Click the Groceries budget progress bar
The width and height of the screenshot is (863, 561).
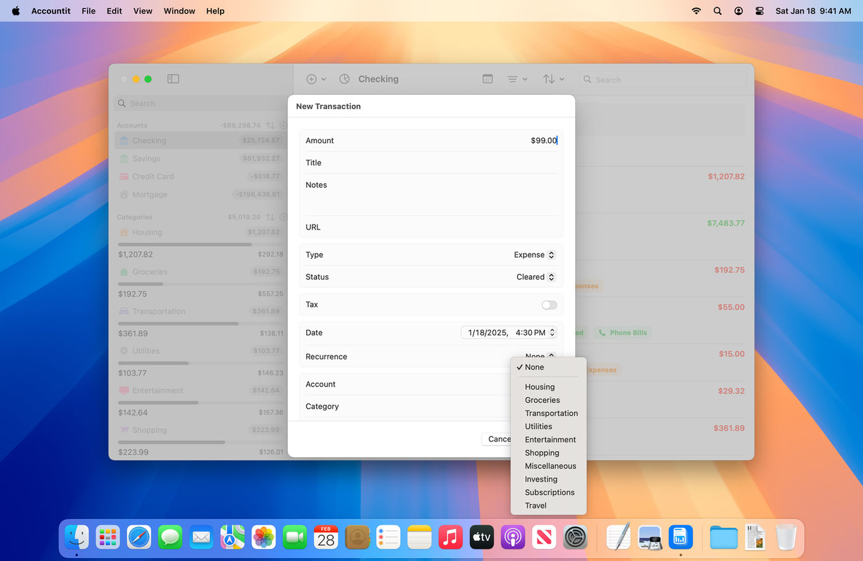200,284
